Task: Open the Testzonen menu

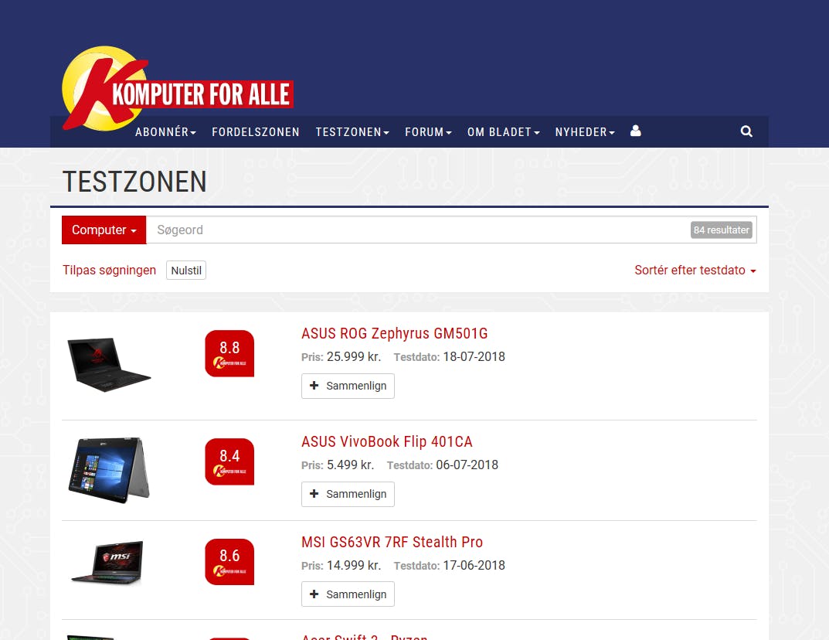Action: [x=352, y=131]
